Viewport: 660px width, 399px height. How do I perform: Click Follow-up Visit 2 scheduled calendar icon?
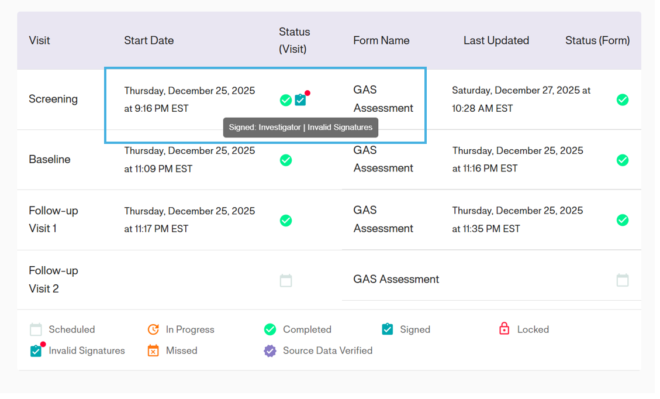[x=285, y=281]
